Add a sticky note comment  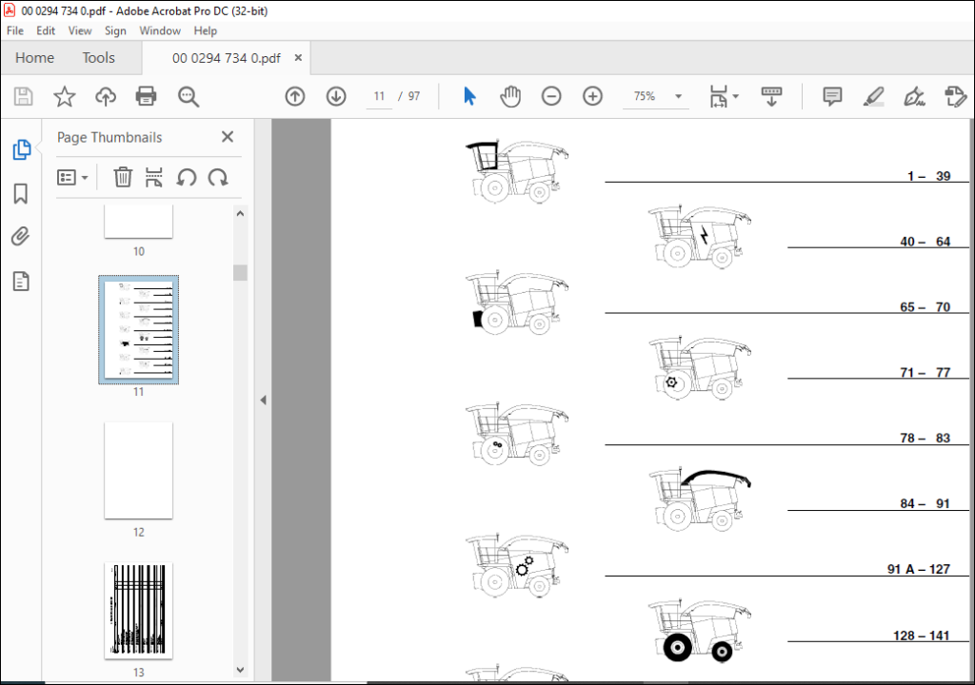[x=832, y=96]
